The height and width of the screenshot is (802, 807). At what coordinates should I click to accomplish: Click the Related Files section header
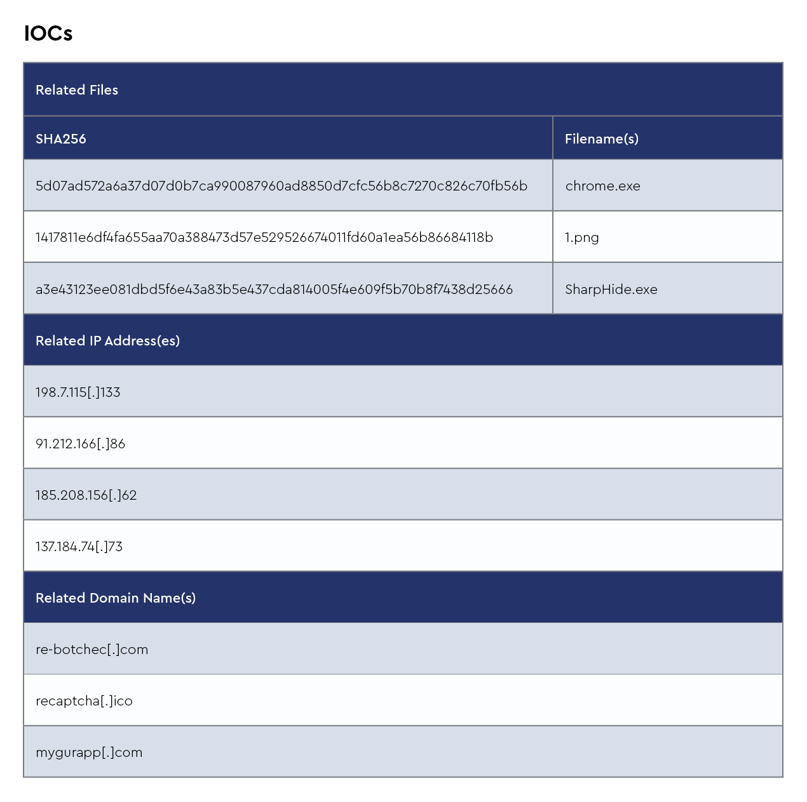click(x=77, y=90)
